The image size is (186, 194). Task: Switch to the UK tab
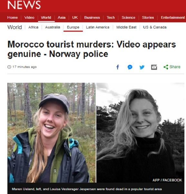[x=75, y=17]
